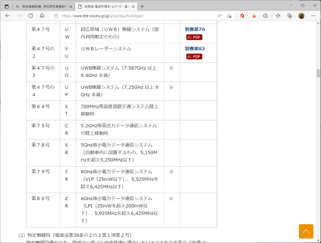The width and height of the screenshot is (321, 243).
Task: Open the Collections icon
Action: click(x=290, y=16)
